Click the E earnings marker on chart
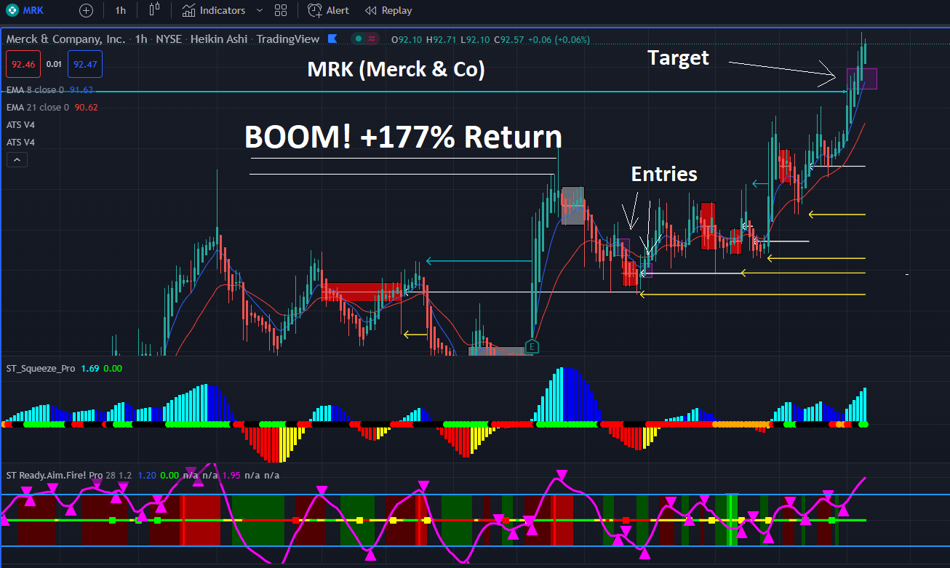 coord(532,345)
